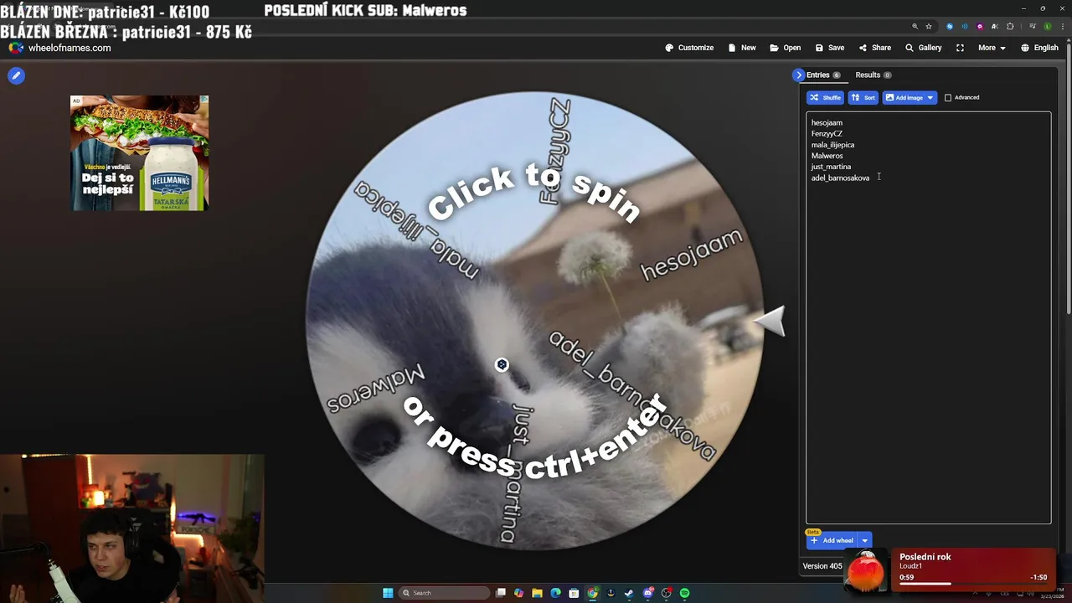1072x603 pixels.
Task: Open the blue circular browser extension
Action: click(949, 26)
